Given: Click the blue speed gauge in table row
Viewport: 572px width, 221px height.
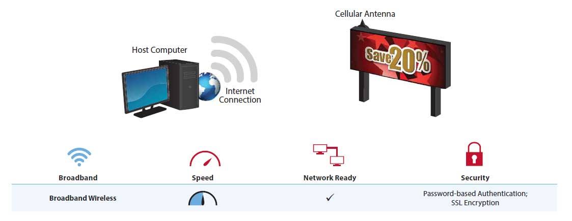Looking at the screenshot, I should 203,198.
